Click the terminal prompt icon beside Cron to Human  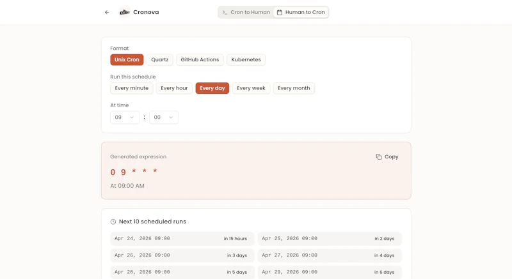tap(225, 12)
